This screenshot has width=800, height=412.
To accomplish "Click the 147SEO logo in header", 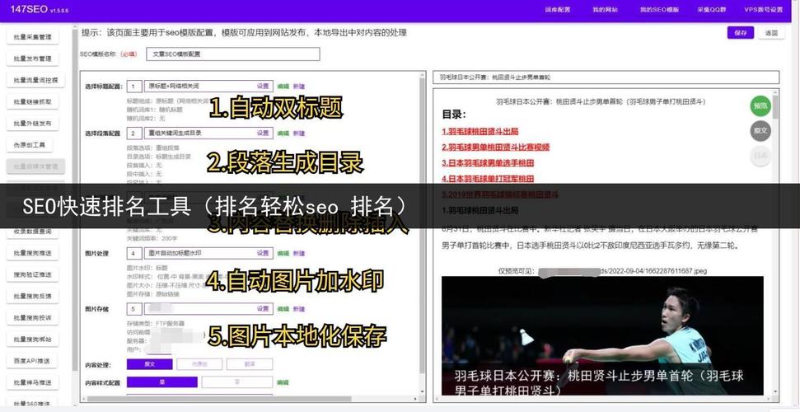I will click(x=39, y=9).
